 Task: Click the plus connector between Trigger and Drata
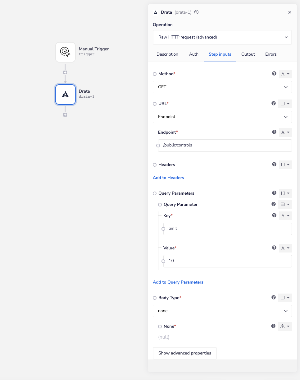click(65, 72)
